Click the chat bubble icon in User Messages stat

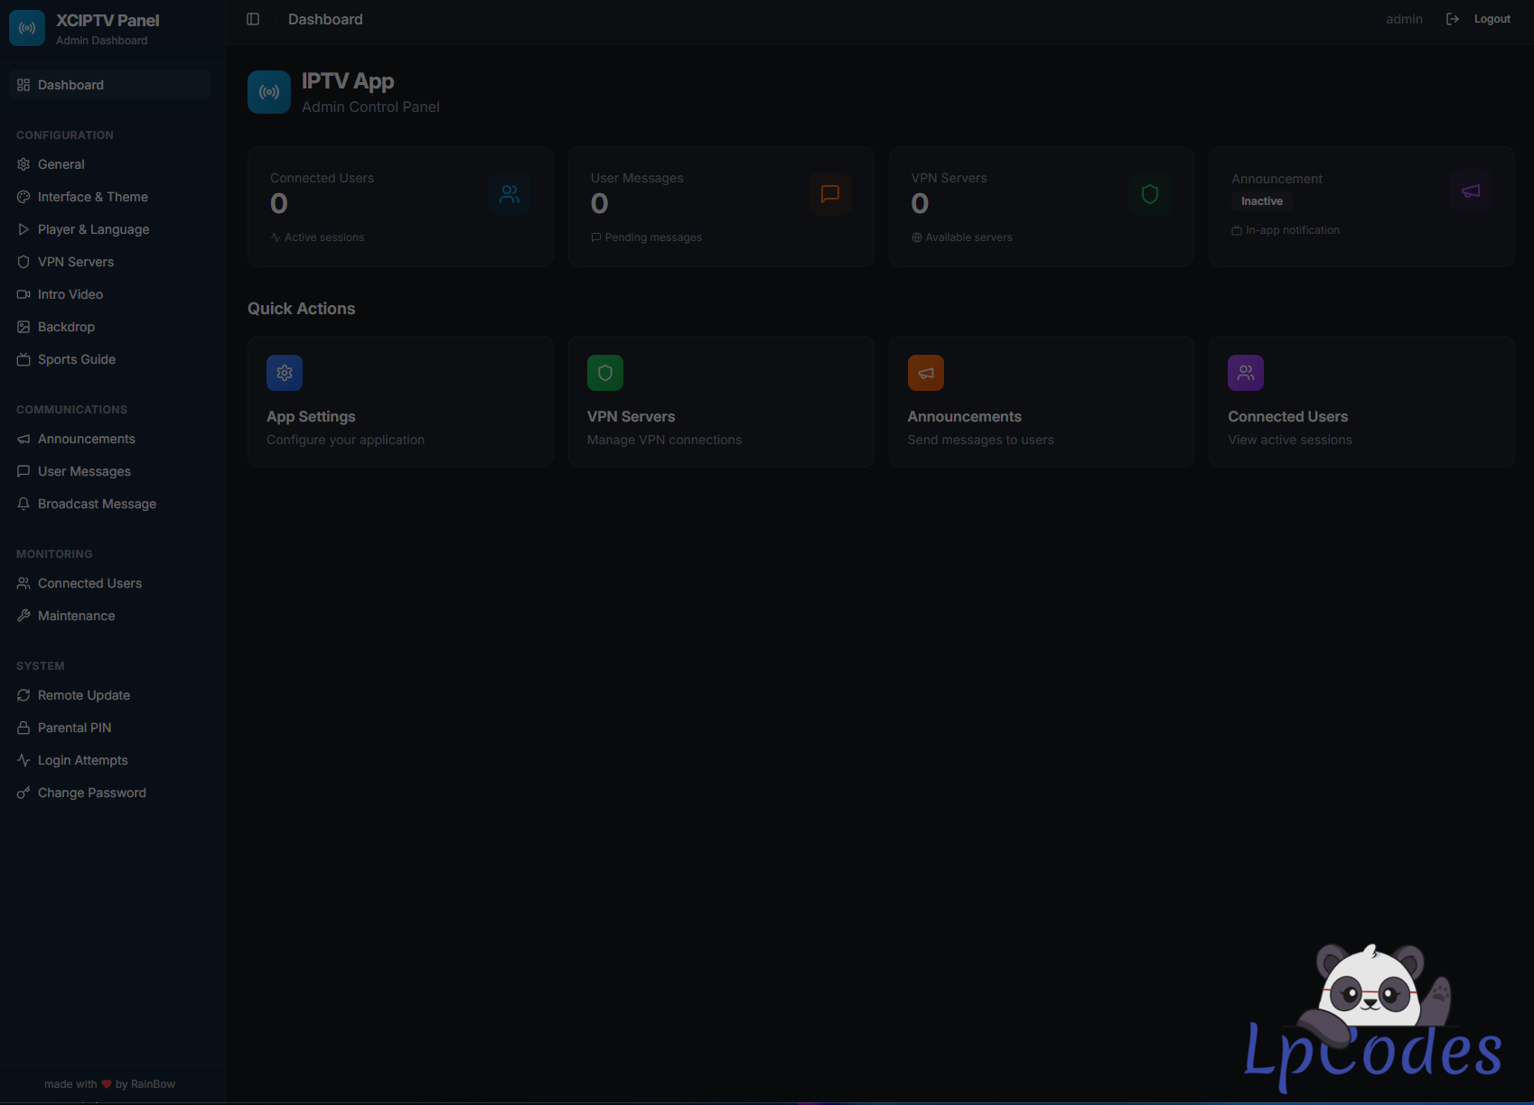click(x=829, y=194)
